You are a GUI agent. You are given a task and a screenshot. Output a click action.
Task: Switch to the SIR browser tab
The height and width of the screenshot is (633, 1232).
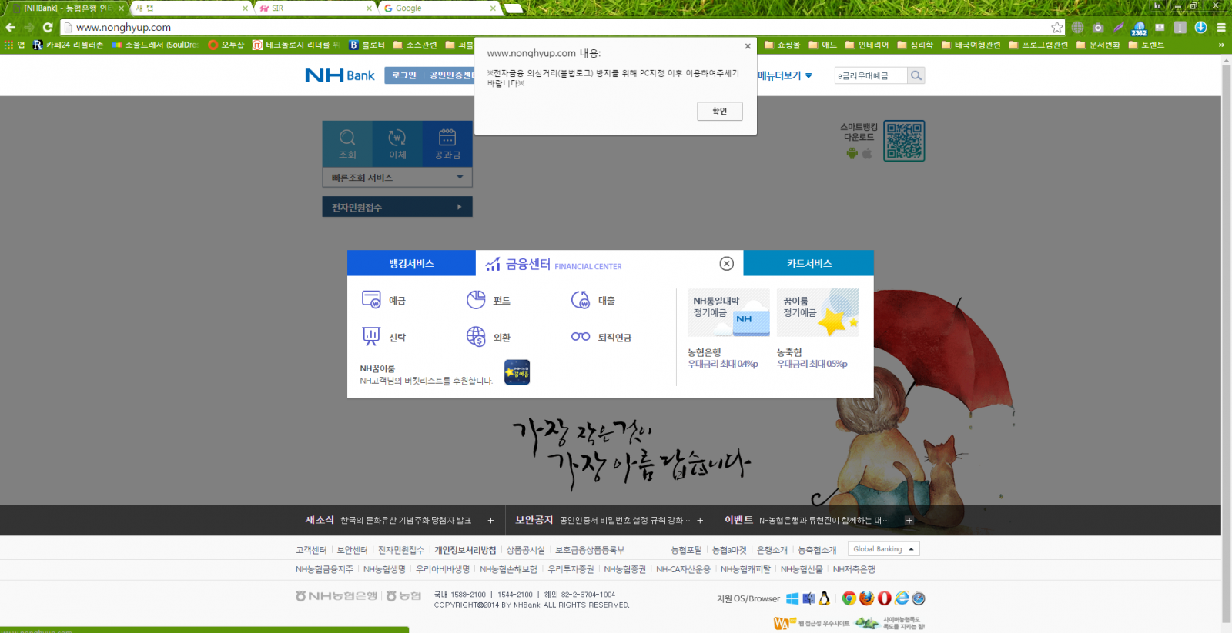314,8
